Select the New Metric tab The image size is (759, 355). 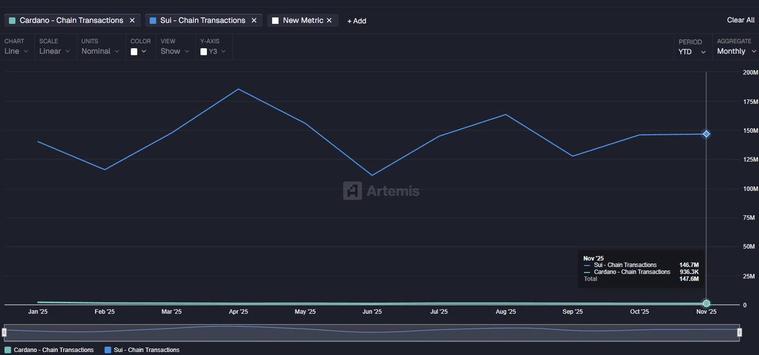click(x=303, y=20)
